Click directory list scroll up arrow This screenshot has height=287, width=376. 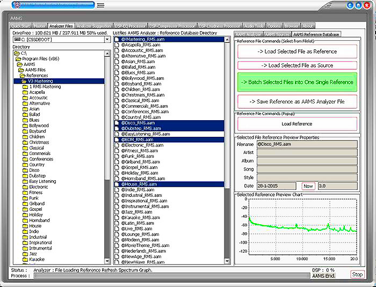pos(107,53)
